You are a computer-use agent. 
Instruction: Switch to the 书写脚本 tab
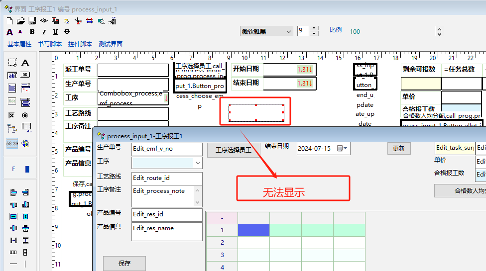tap(50, 44)
